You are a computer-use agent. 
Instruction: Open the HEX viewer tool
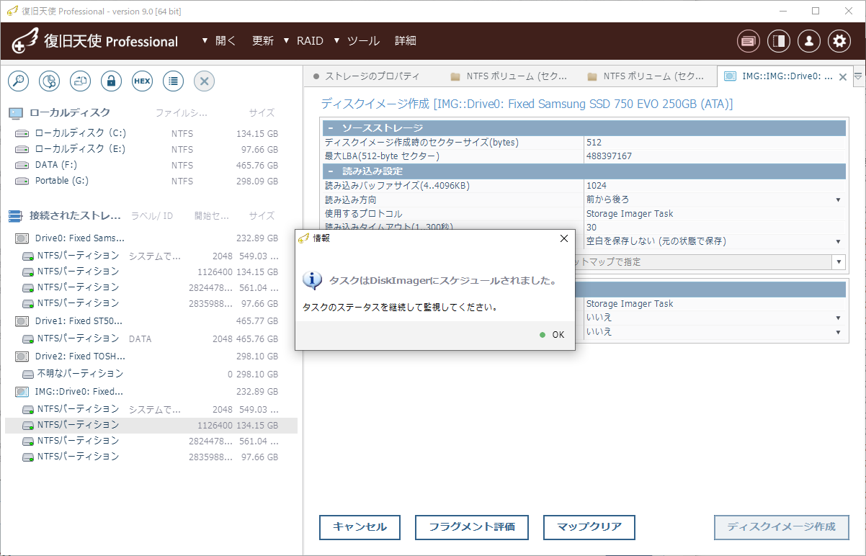coord(142,81)
